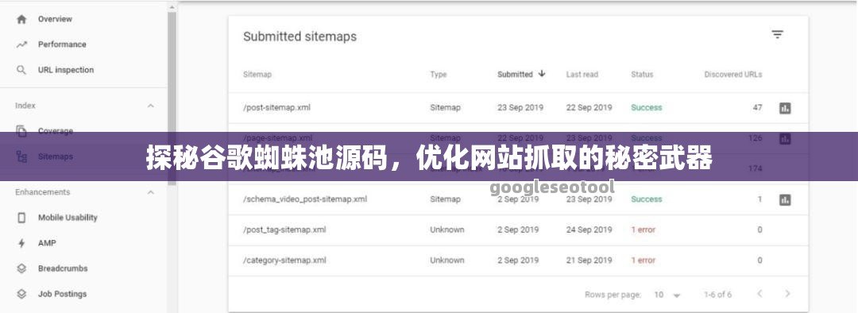Image resolution: width=858 pixels, height=313 pixels.
Task: Open chart icon for /schema_video_post-sitemap.xml row
Action: click(785, 200)
